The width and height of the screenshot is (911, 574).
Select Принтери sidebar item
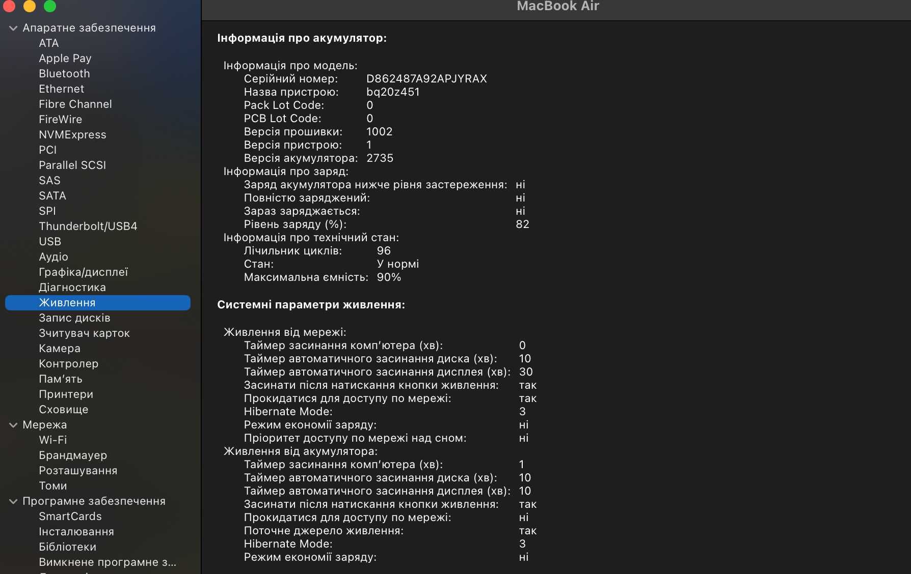click(x=66, y=394)
